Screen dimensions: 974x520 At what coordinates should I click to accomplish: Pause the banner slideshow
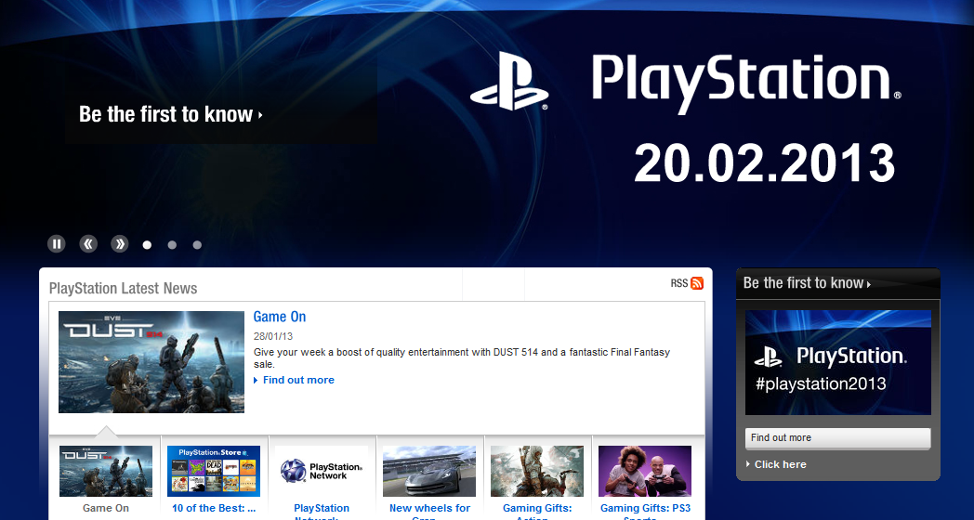[57, 244]
